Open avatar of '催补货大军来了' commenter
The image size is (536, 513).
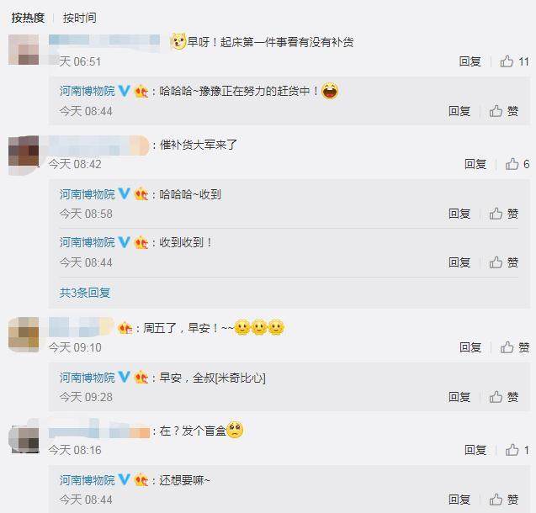[x=24, y=151]
